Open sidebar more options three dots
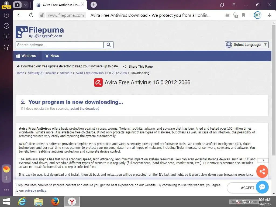This screenshot has height=207, width=276. pos(6,190)
